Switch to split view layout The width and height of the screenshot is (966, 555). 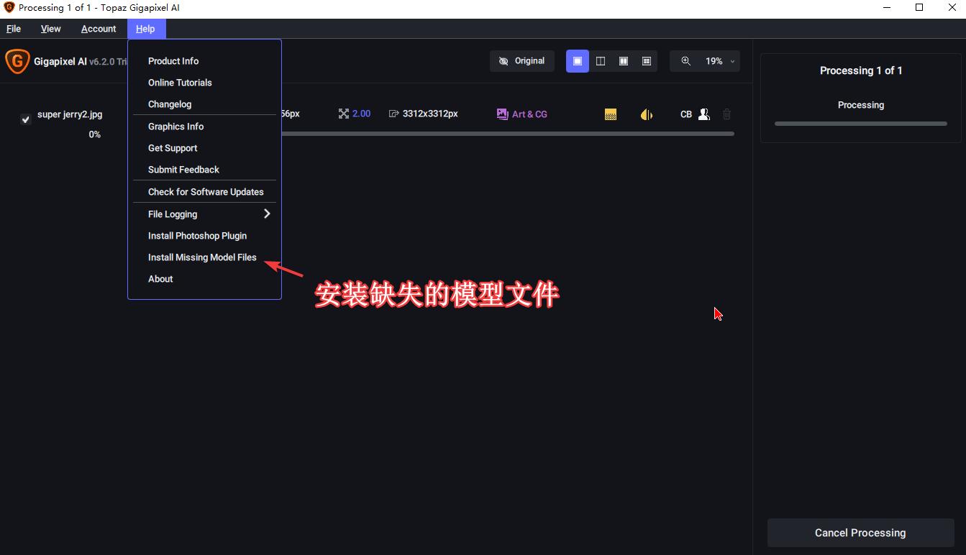tap(601, 61)
